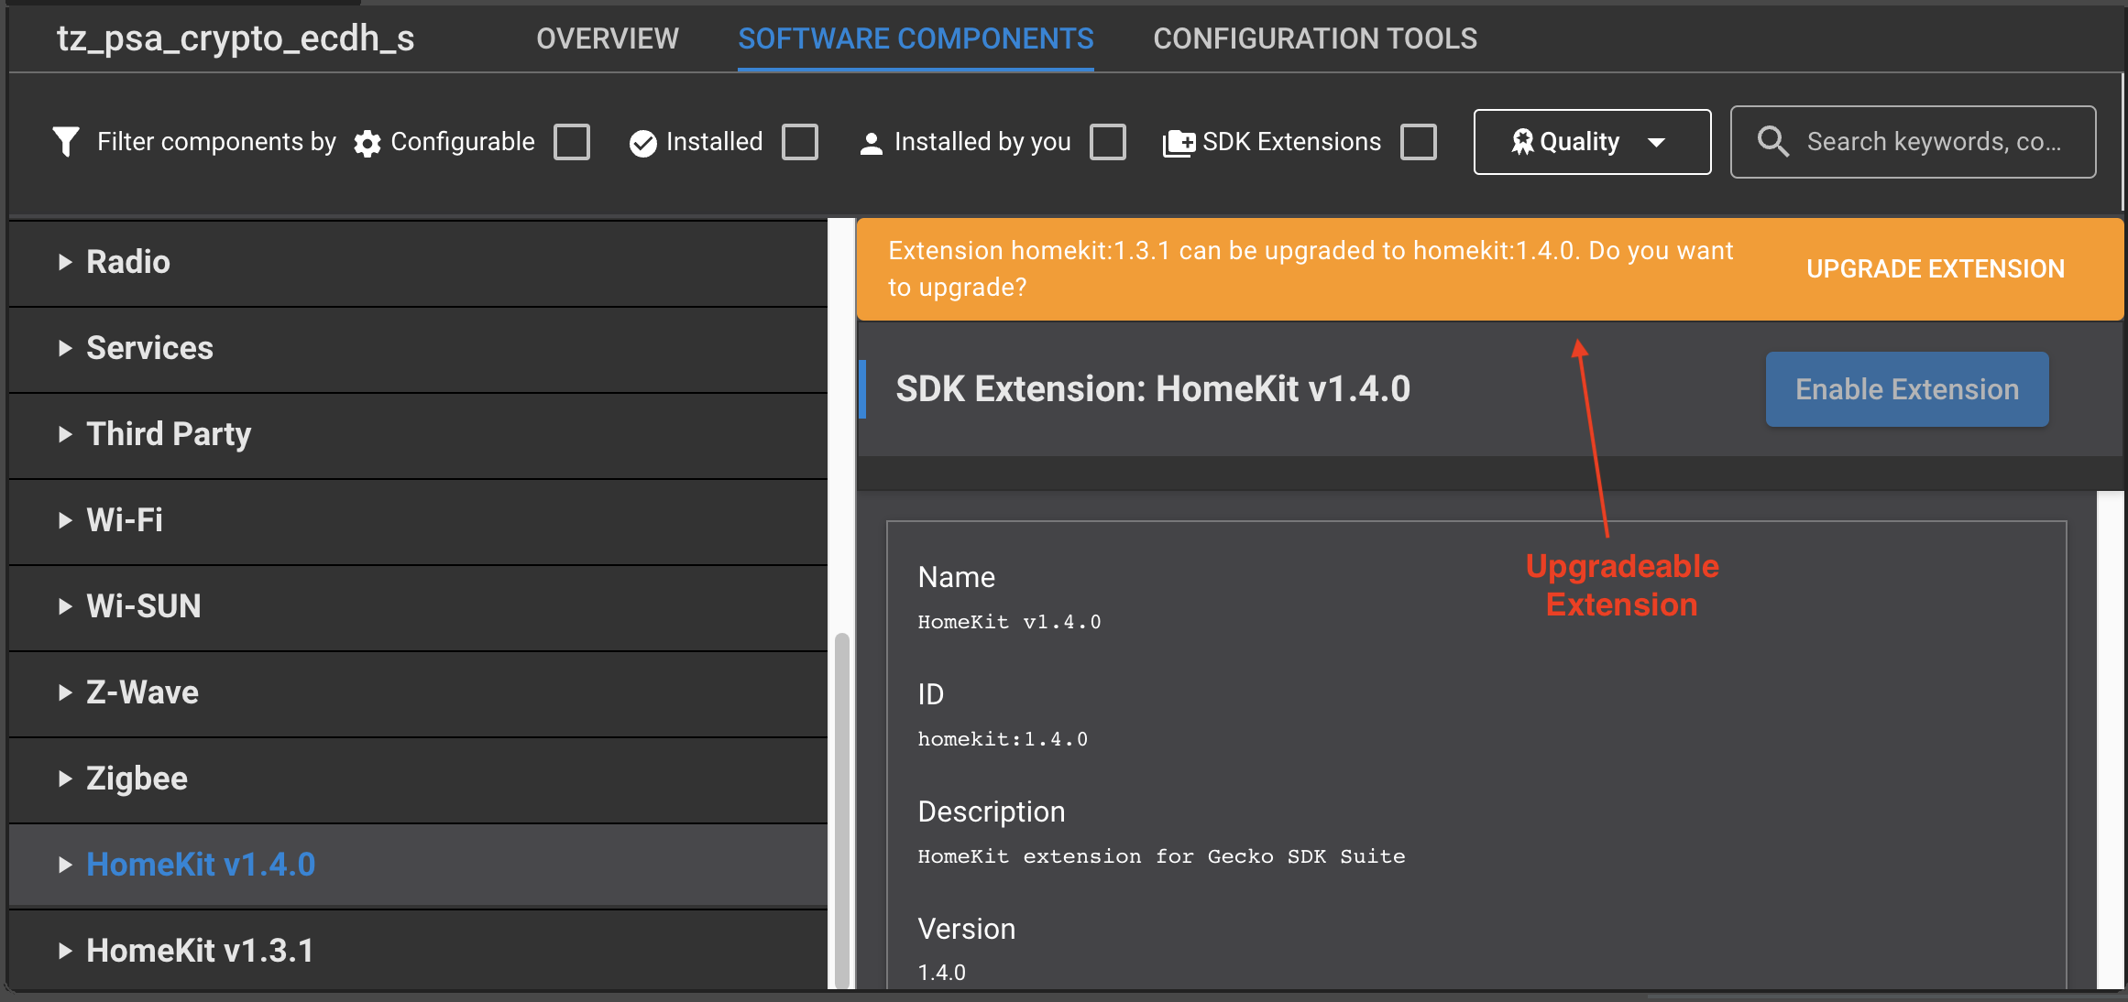Click the Installed check-circle icon
Image resolution: width=2128 pixels, height=1002 pixels.
642,142
